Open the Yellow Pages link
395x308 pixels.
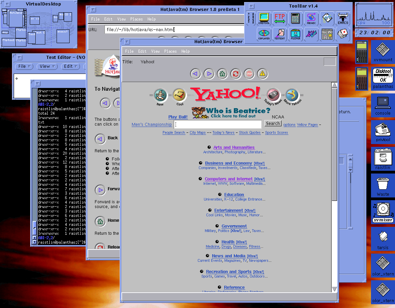coord(307,125)
